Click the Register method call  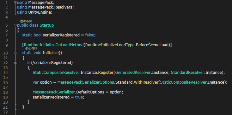coord(106,73)
